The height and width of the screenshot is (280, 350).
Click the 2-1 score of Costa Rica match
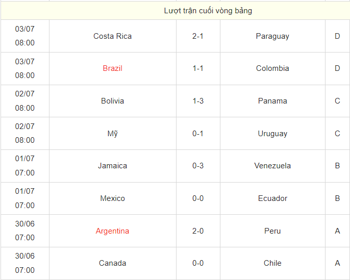click(x=198, y=36)
